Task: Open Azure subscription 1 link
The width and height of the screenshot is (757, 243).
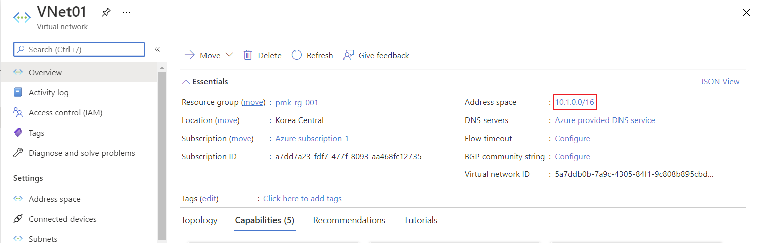Action: [x=312, y=139]
